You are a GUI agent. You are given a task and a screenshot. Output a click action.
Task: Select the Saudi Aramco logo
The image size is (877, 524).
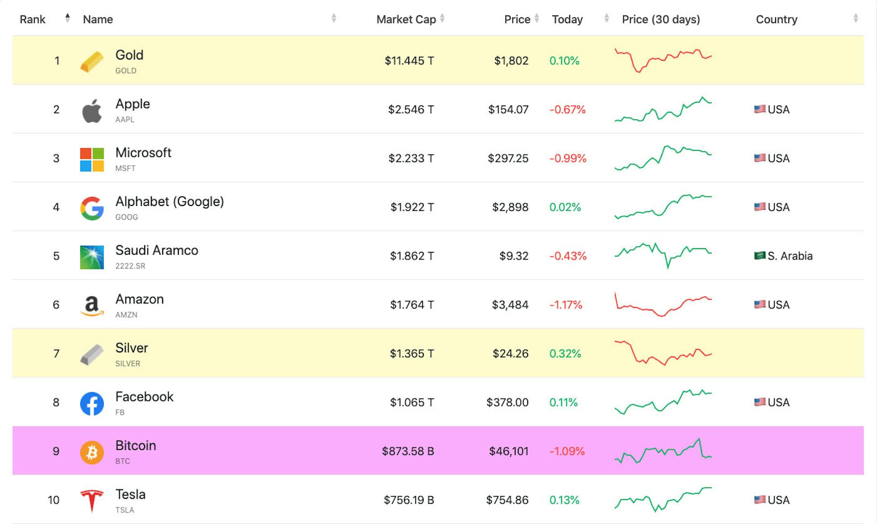pos(91,256)
